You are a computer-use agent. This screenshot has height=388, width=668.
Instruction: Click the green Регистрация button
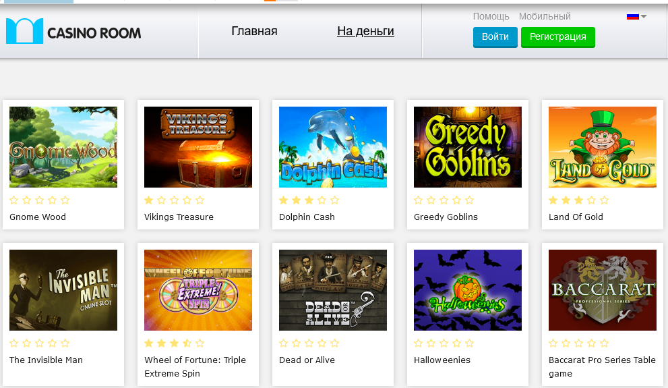[x=557, y=37]
